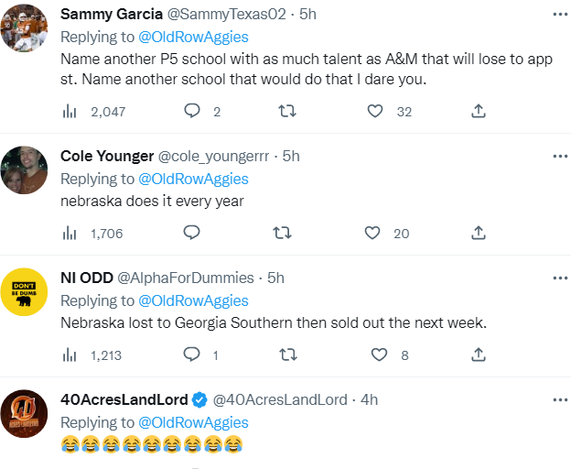
Task: Open more options for Cole Younger's tweet
Action: [x=559, y=156]
